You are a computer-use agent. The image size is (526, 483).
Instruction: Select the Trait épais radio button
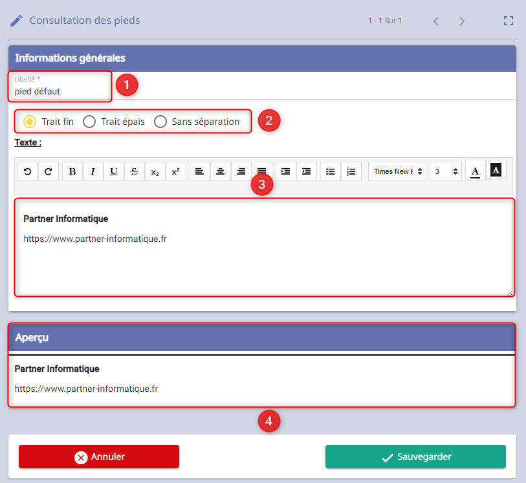(x=89, y=122)
